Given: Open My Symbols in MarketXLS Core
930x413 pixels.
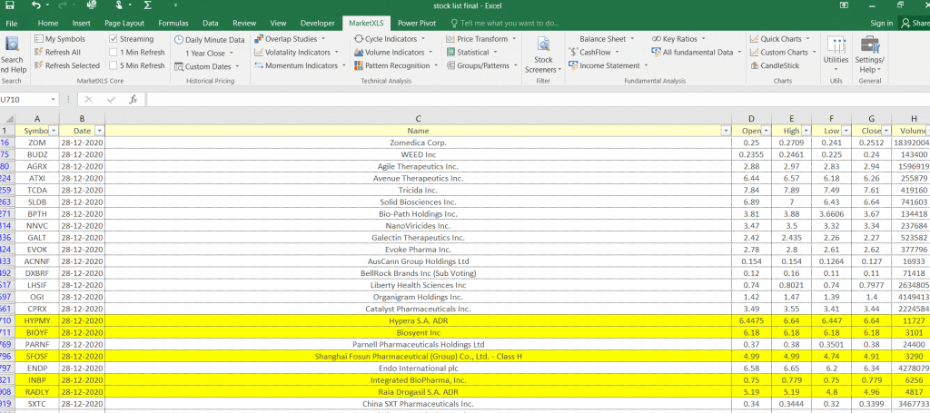Looking at the screenshot, I should 60,39.
